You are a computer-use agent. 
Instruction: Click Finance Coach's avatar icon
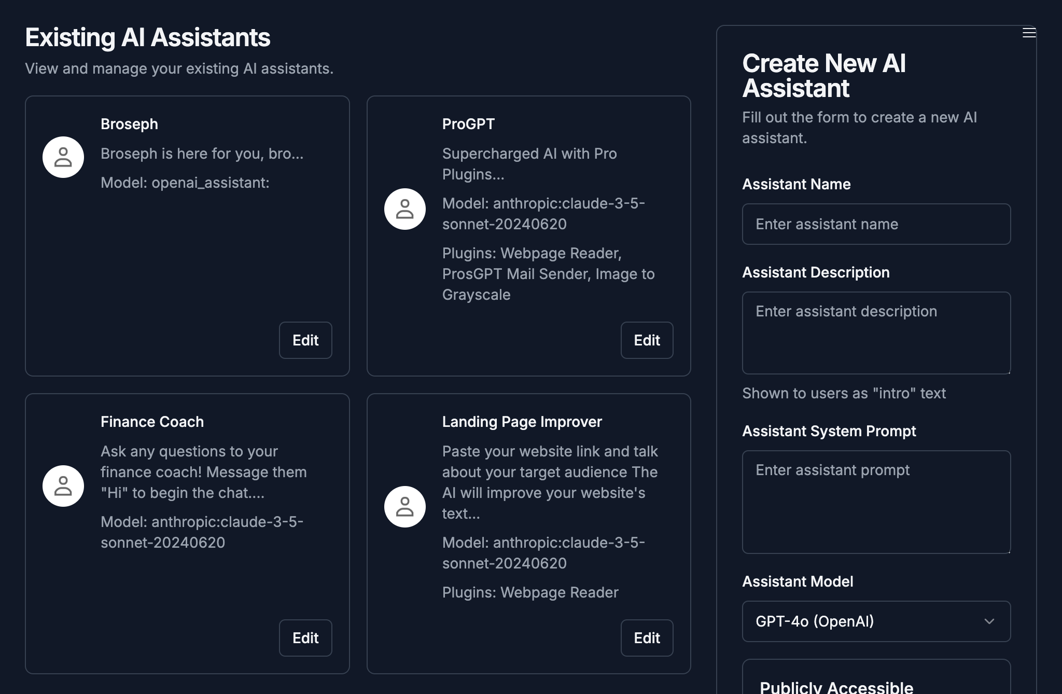(63, 486)
